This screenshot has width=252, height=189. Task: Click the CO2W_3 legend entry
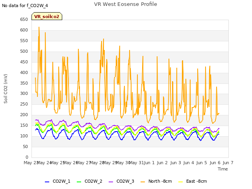[x=121, y=181]
